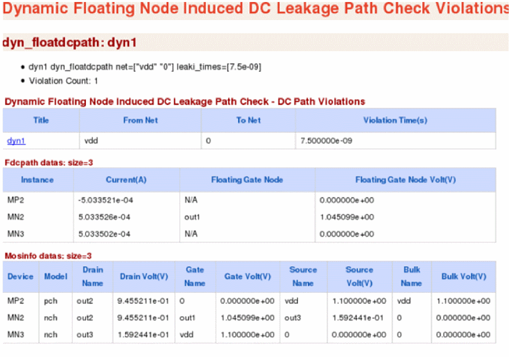Viewport: 509px width, 357px height.
Task: Click the Gate Volt(V) column header
Action: 247,276
